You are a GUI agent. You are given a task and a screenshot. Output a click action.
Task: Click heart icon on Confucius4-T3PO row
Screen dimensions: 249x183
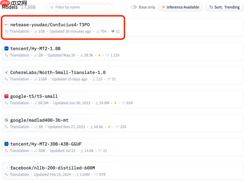(113, 31)
